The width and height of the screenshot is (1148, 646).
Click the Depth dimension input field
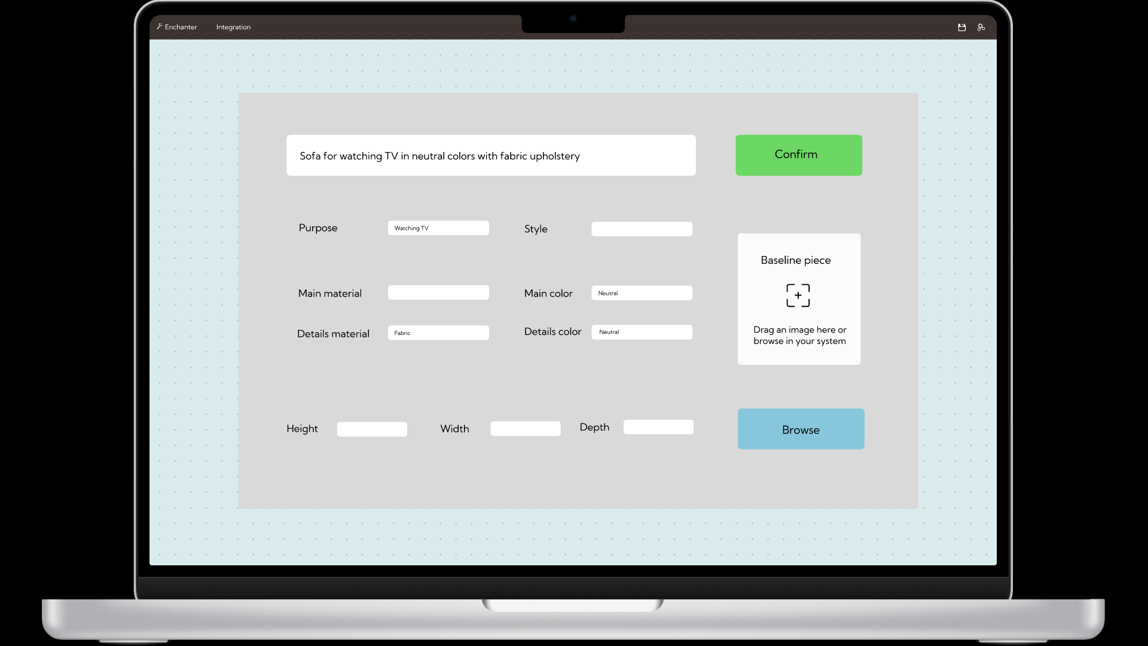[659, 426]
